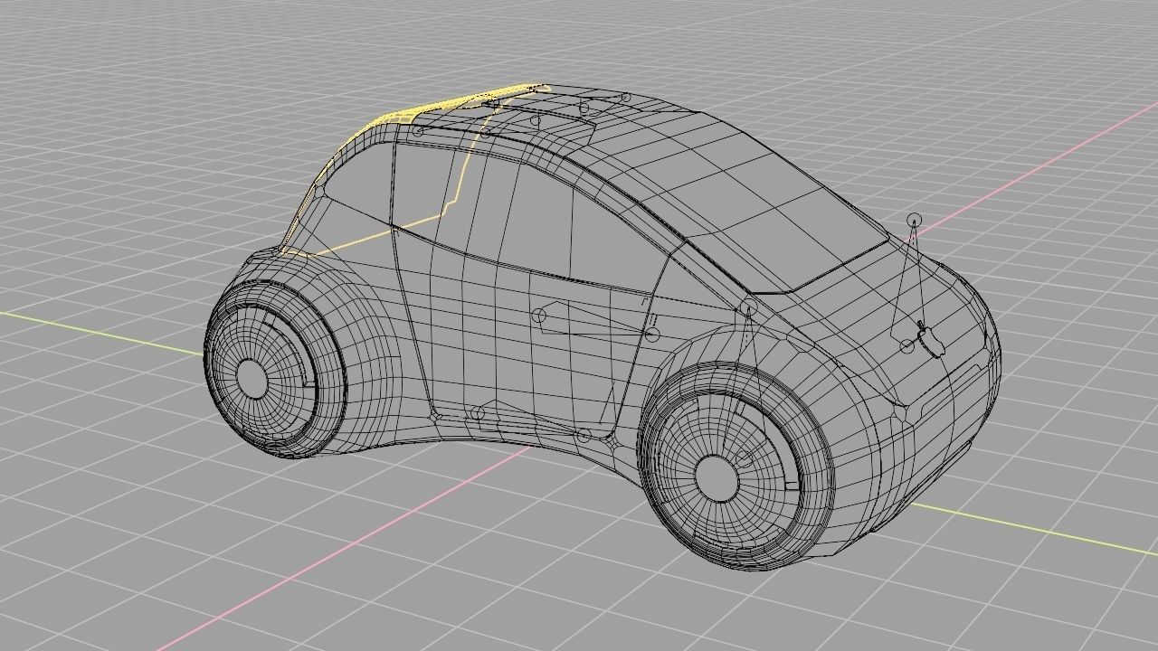
Task: Select the small emblem object on the rear hatch
Action: pyautogui.click(x=930, y=338)
